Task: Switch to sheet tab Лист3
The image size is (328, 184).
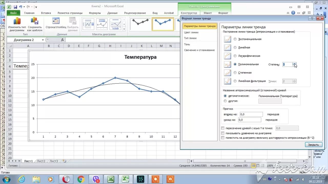Action: 54,161
